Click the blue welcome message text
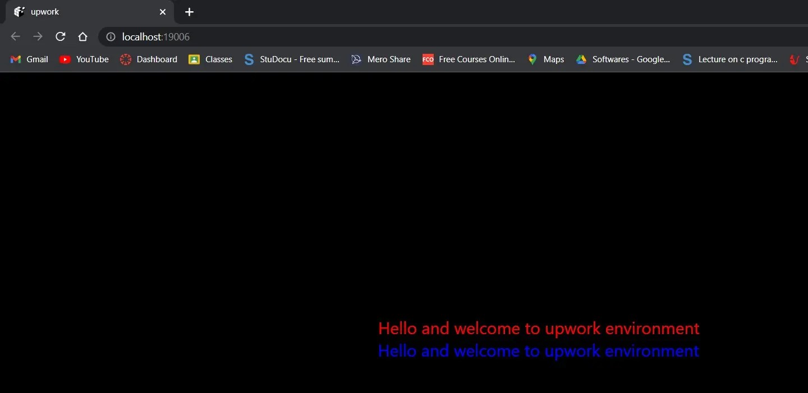 coord(539,351)
